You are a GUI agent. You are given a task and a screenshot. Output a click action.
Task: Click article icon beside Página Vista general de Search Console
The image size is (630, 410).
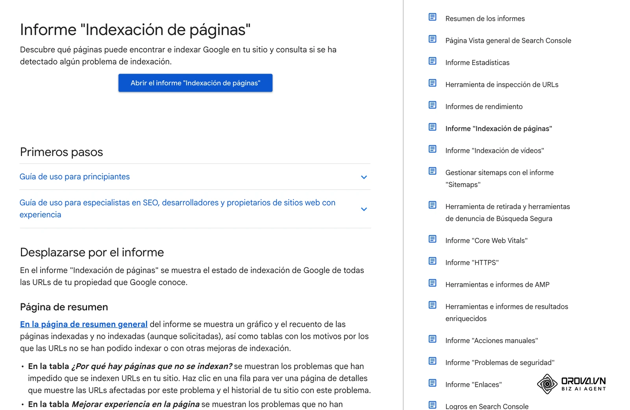coord(432,39)
